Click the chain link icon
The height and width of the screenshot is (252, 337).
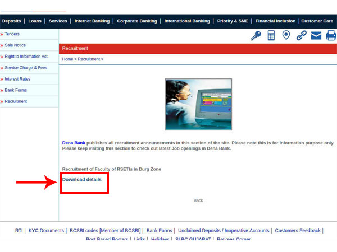[x=301, y=35]
